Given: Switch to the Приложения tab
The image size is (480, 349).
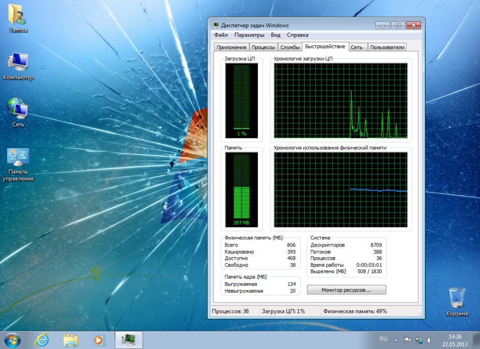Looking at the screenshot, I should [231, 47].
